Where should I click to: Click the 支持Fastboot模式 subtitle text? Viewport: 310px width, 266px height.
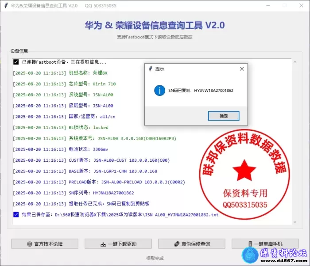click(x=155, y=37)
